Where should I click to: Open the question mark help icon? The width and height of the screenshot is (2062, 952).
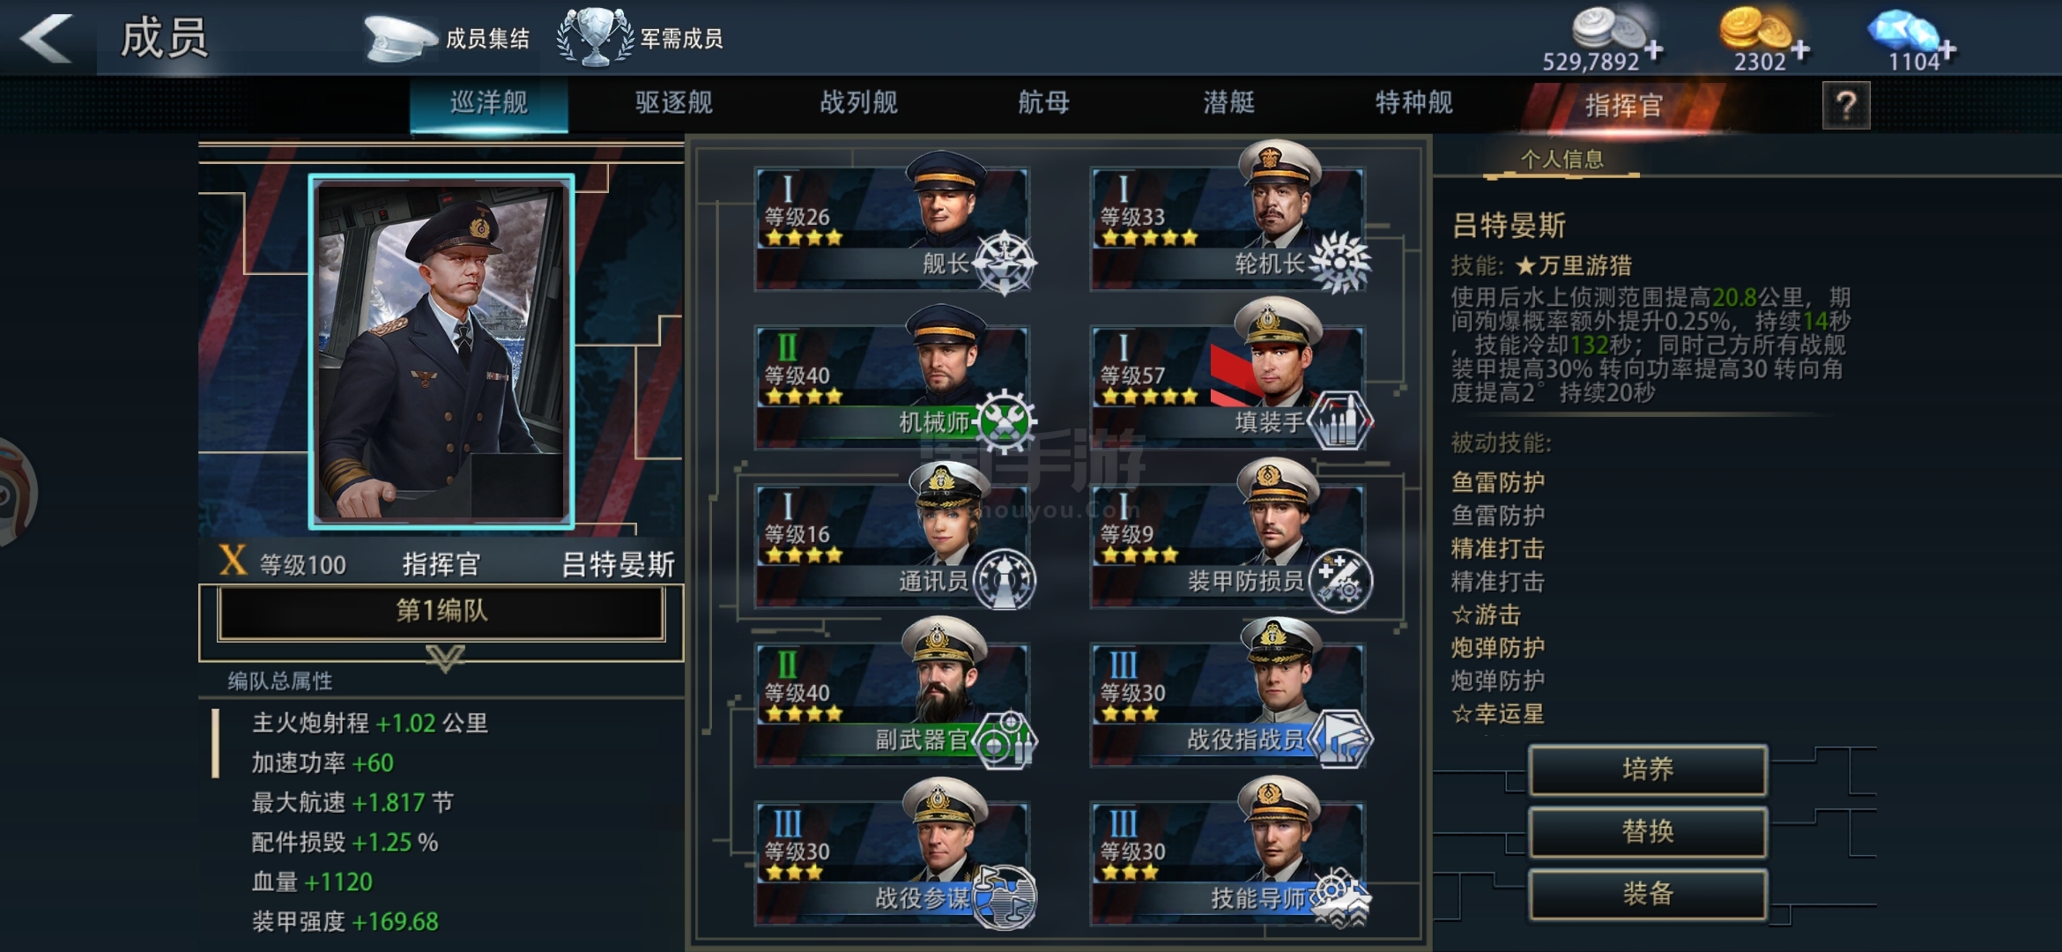1846,106
